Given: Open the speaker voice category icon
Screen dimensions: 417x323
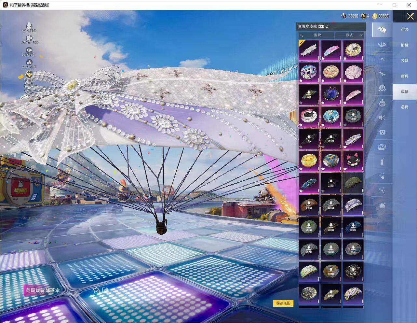Looking at the screenshot, I should click(x=382, y=118).
